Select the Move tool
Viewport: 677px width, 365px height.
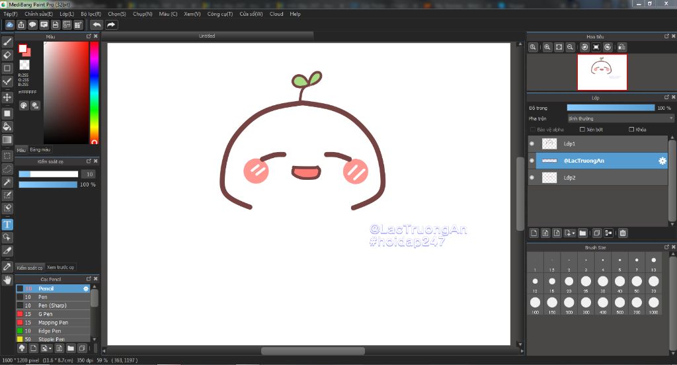pyautogui.click(x=7, y=97)
